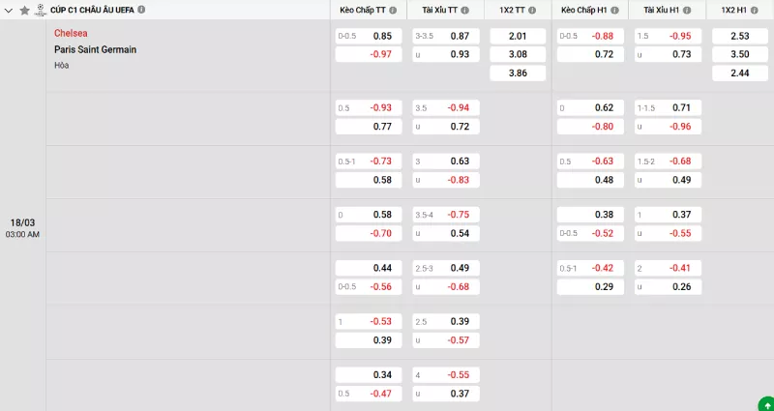Pick draw odds 3.86 in 1X2 TT
Image resolution: width=774 pixels, height=411 pixels.
pos(517,73)
